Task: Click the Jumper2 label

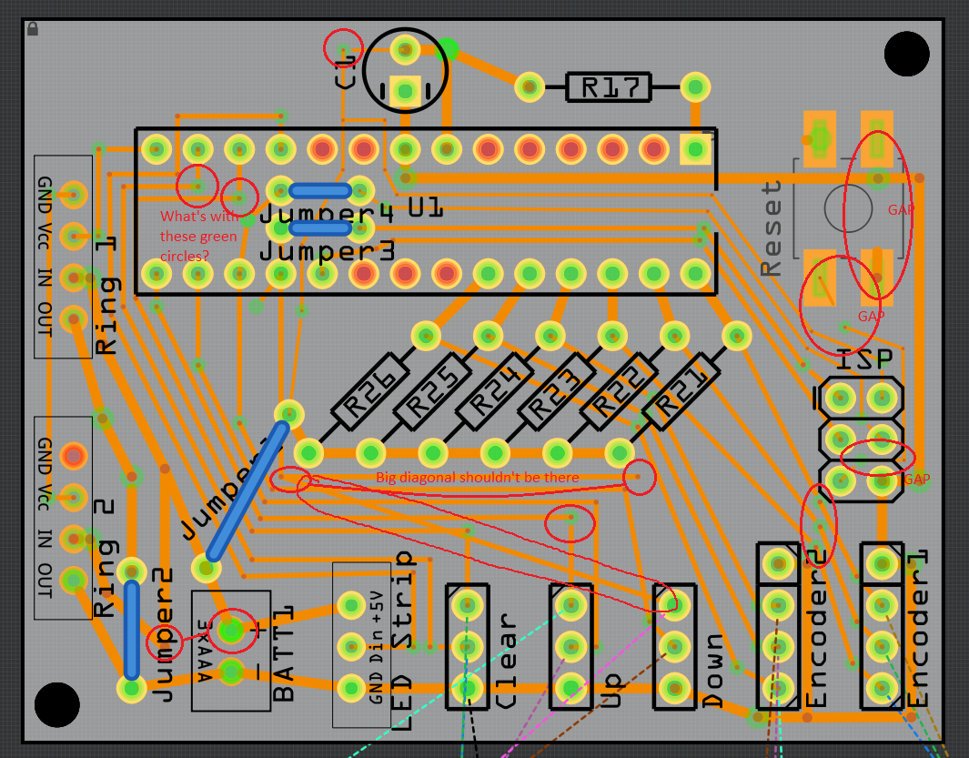Action: pos(163,636)
